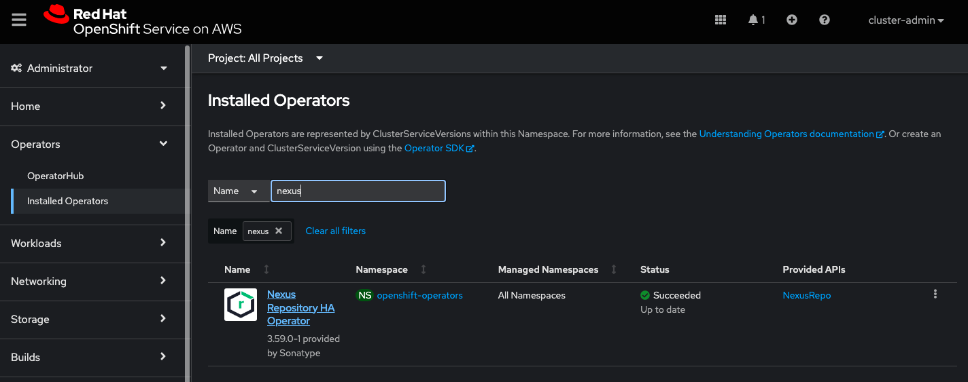Open Nexus Repository HA Operator details
Viewport: 968px width, 382px height.
300,307
